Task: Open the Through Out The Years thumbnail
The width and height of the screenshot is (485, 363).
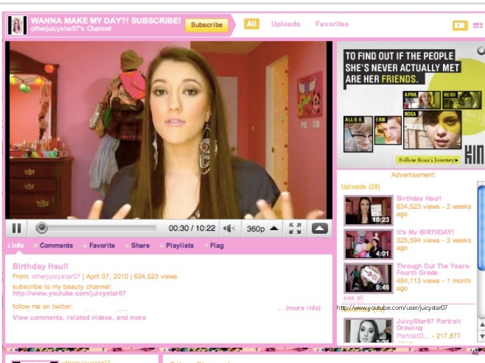Action: pos(368,278)
